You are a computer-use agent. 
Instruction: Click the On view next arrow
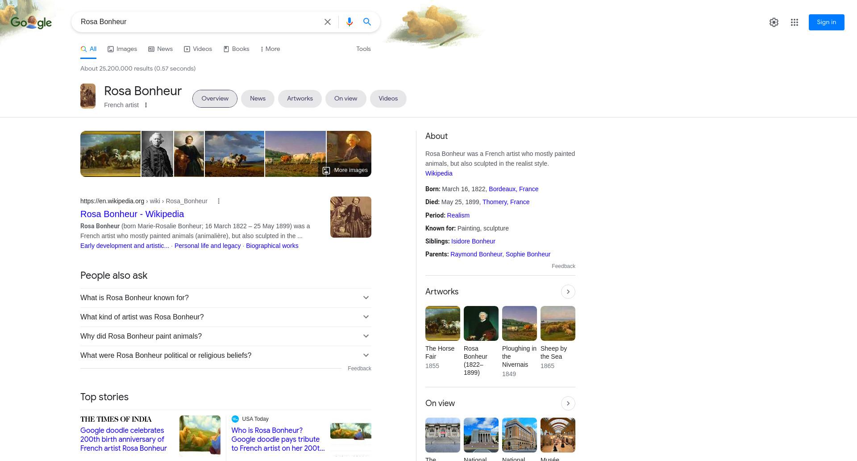coord(568,403)
